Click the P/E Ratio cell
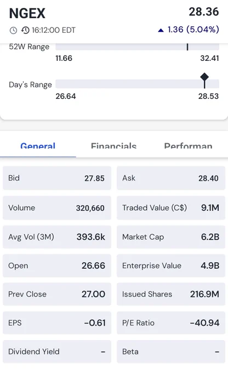228x373 pixels. tap(171, 323)
